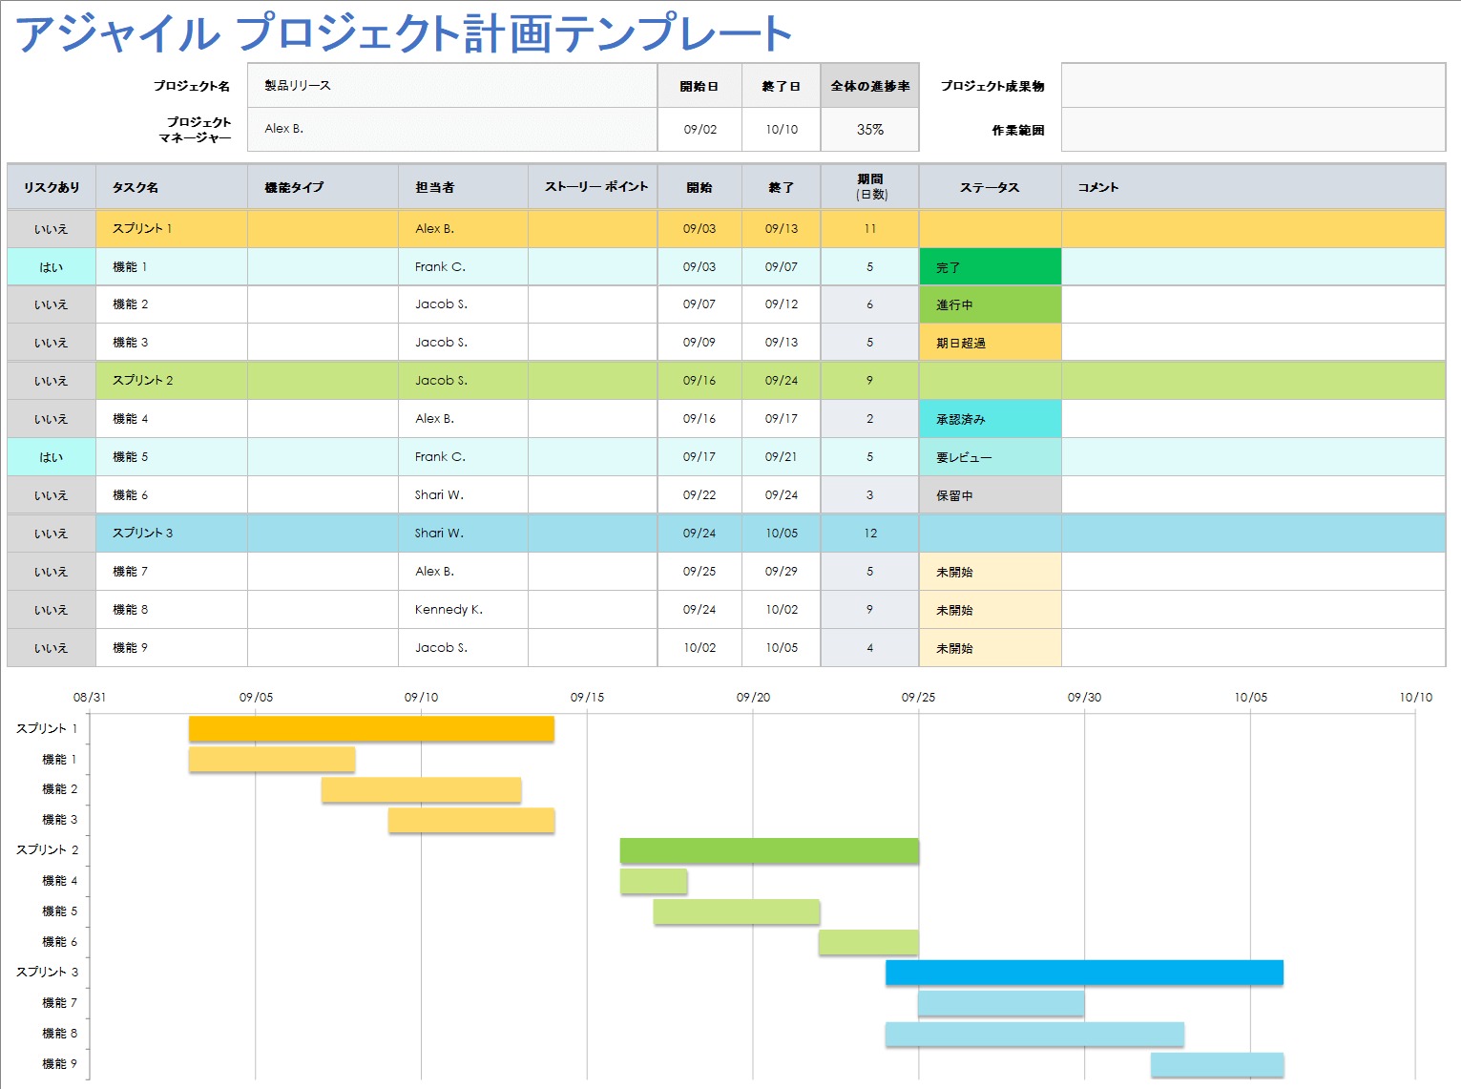Select the スプリント 1 Gantt bar
Viewport: 1461px width, 1089px height.
pyautogui.click(x=371, y=728)
